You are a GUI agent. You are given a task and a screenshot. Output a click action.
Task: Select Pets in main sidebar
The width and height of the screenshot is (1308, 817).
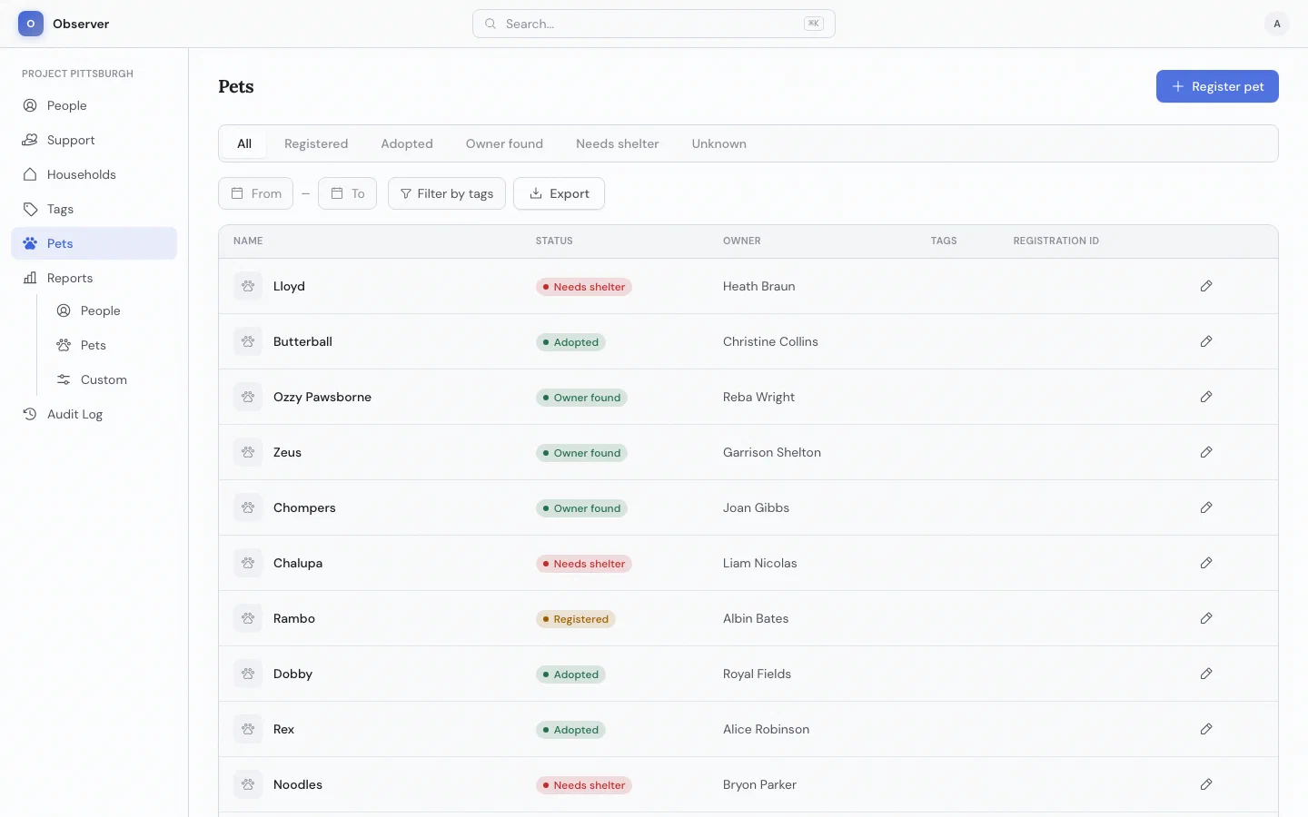[x=94, y=243]
